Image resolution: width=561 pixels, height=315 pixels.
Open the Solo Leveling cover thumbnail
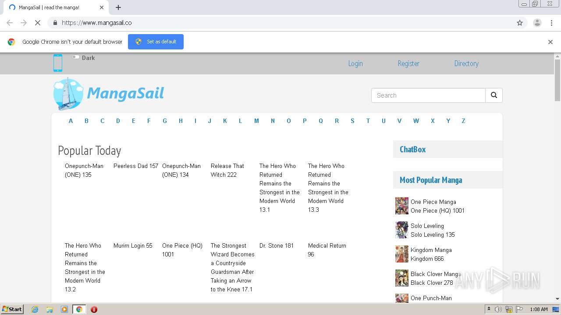402,230
